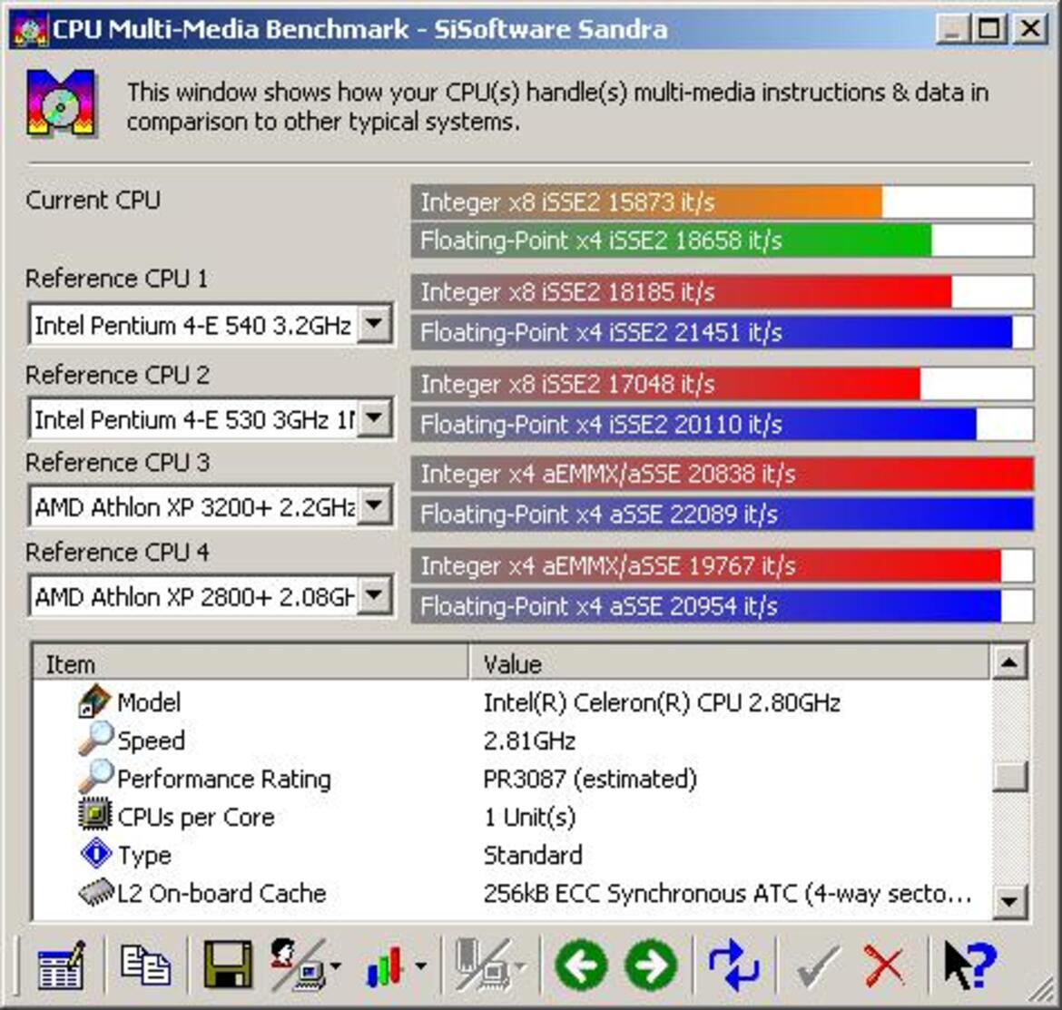Click the list scrollbar thumb
The height and width of the screenshot is (1010, 1062).
click(x=1009, y=777)
